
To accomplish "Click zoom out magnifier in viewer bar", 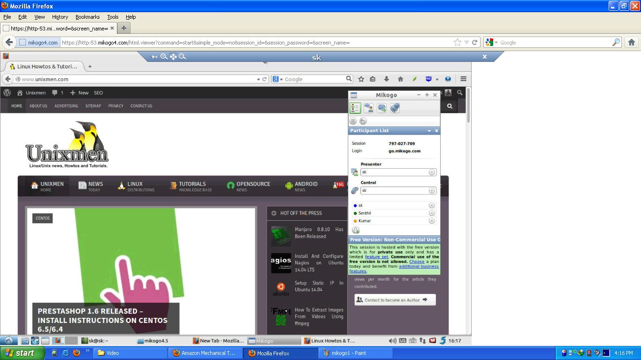I will (x=183, y=56).
